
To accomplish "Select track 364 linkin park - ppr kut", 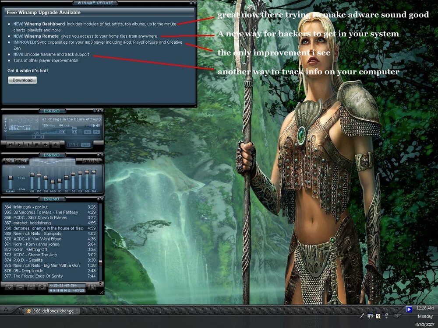I will pyautogui.click(x=50, y=207).
